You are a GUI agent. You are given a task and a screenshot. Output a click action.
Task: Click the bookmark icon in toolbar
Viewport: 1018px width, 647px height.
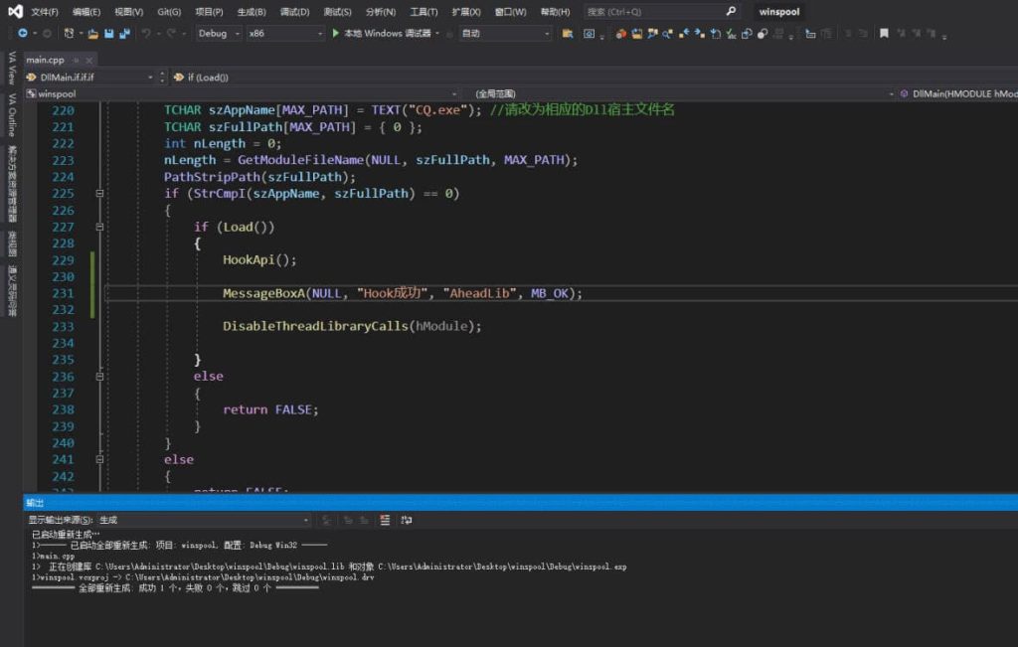coord(884,33)
